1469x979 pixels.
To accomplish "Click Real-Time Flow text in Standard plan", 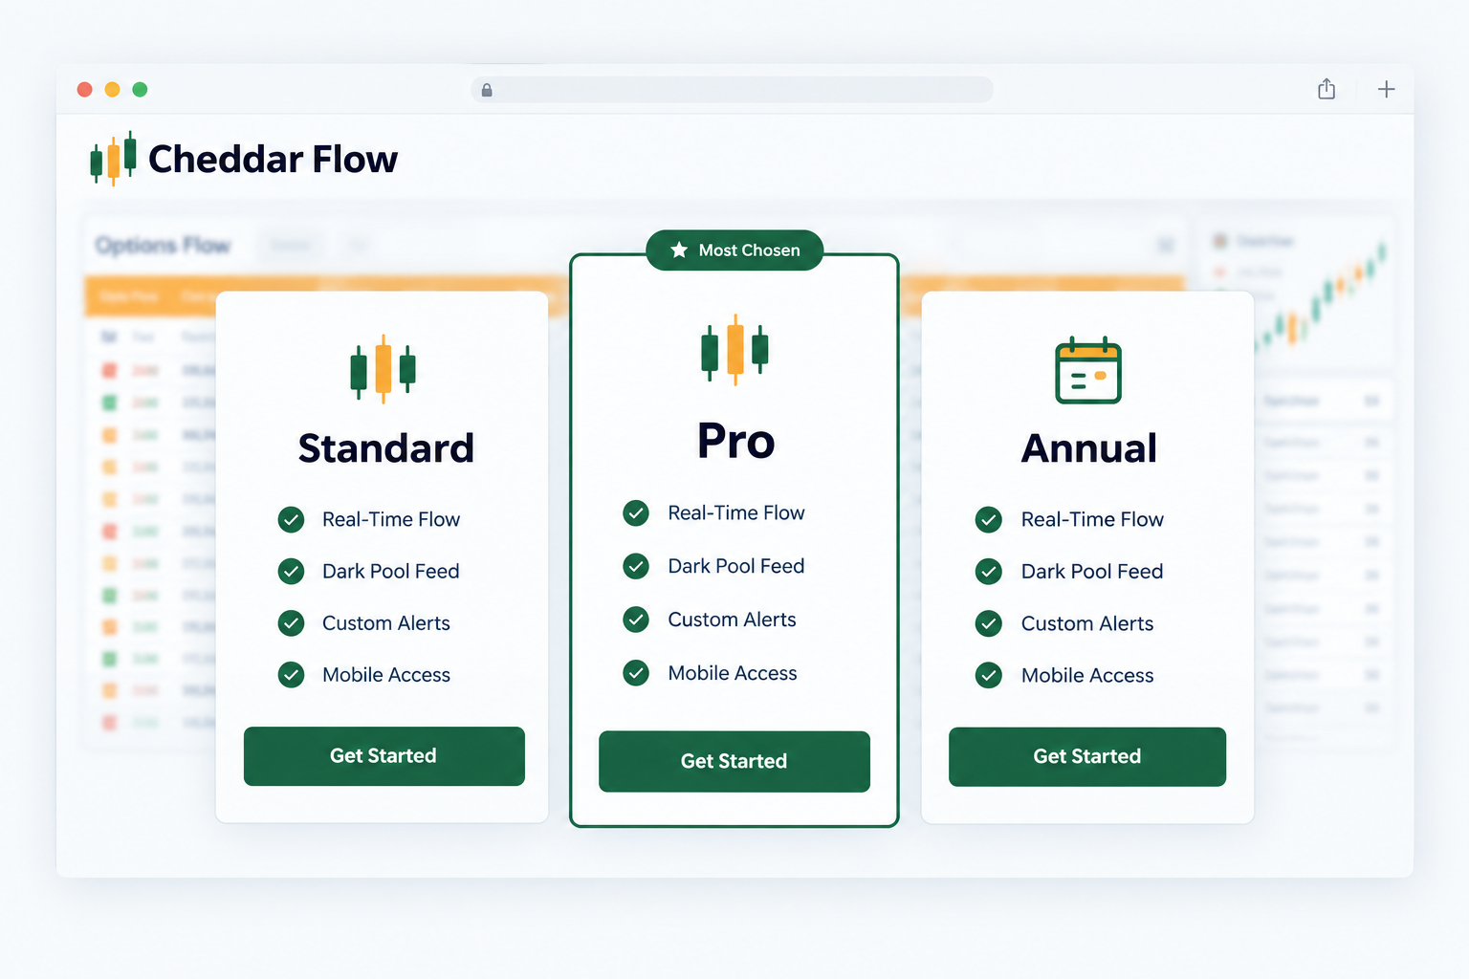I will tap(391, 519).
